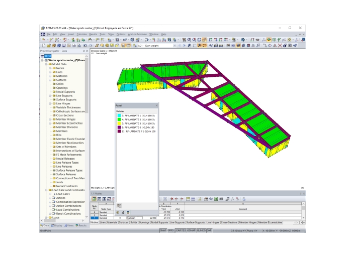Expand the Line Supports tree folder
Screen dimensions: 345x258
(x=50, y=96)
